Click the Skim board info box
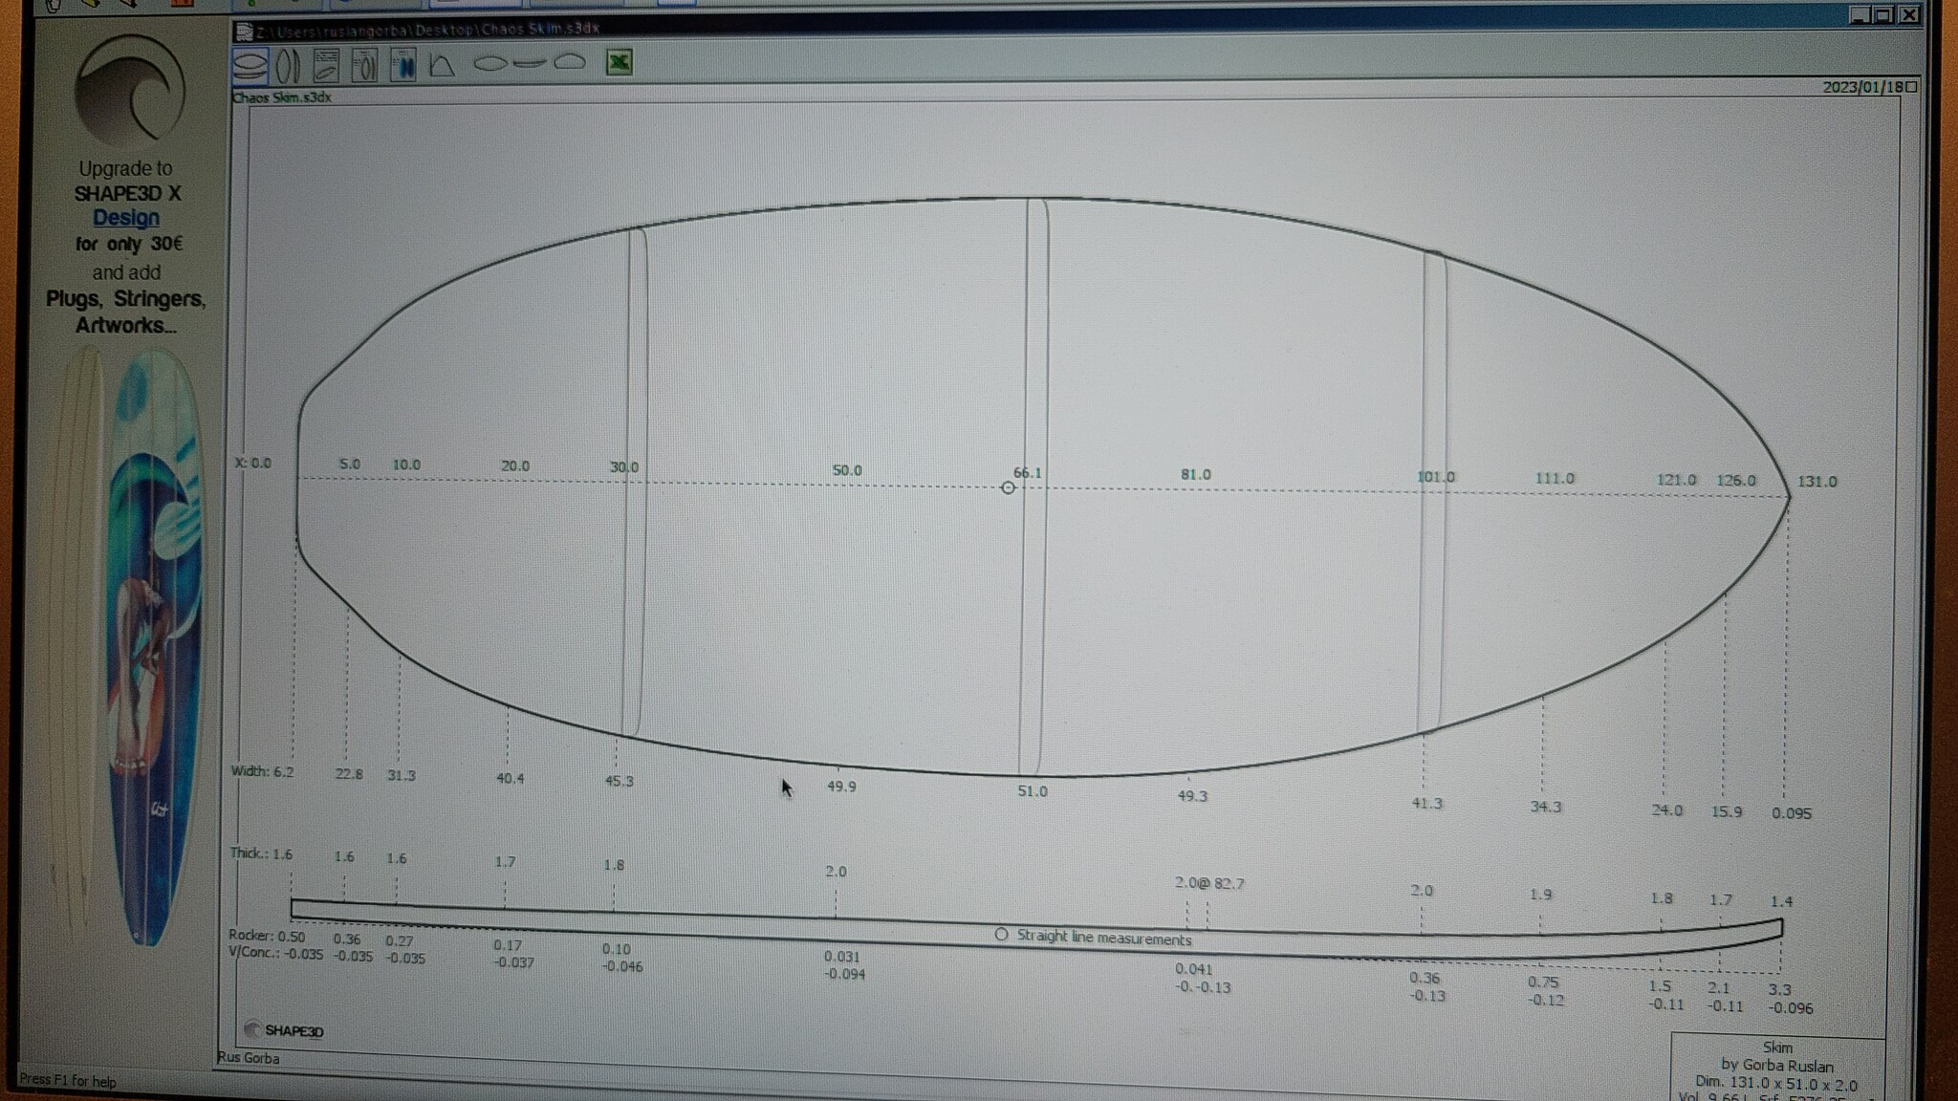This screenshot has height=1101, width=1958. [x=1776, y=1068]
